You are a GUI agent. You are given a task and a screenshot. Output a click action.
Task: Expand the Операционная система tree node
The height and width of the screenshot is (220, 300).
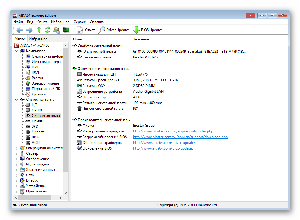(16, 148)
